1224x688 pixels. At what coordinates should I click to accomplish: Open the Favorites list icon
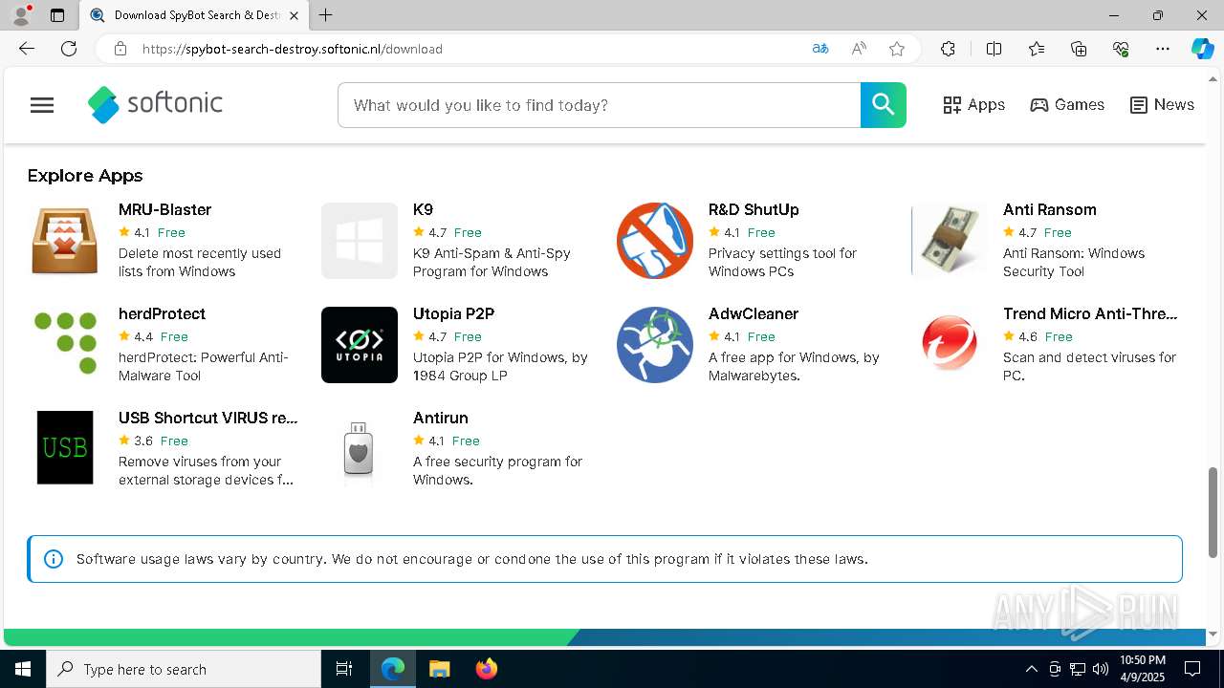point(1037,49)
